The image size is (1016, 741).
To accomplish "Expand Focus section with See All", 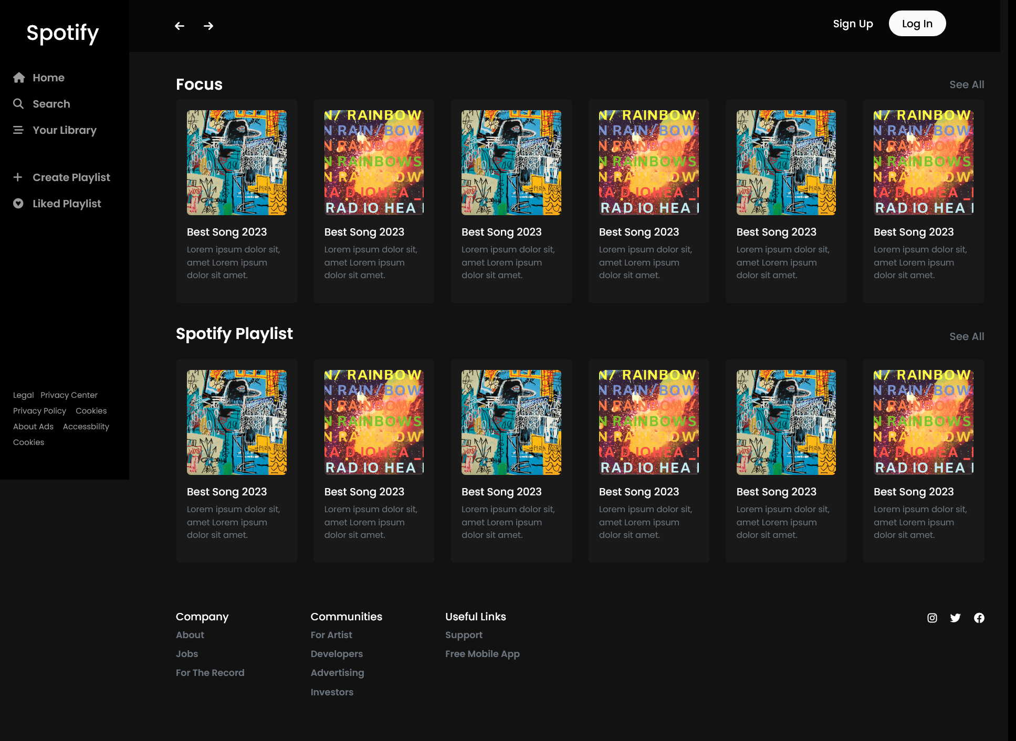I will [x=966, y=84].
